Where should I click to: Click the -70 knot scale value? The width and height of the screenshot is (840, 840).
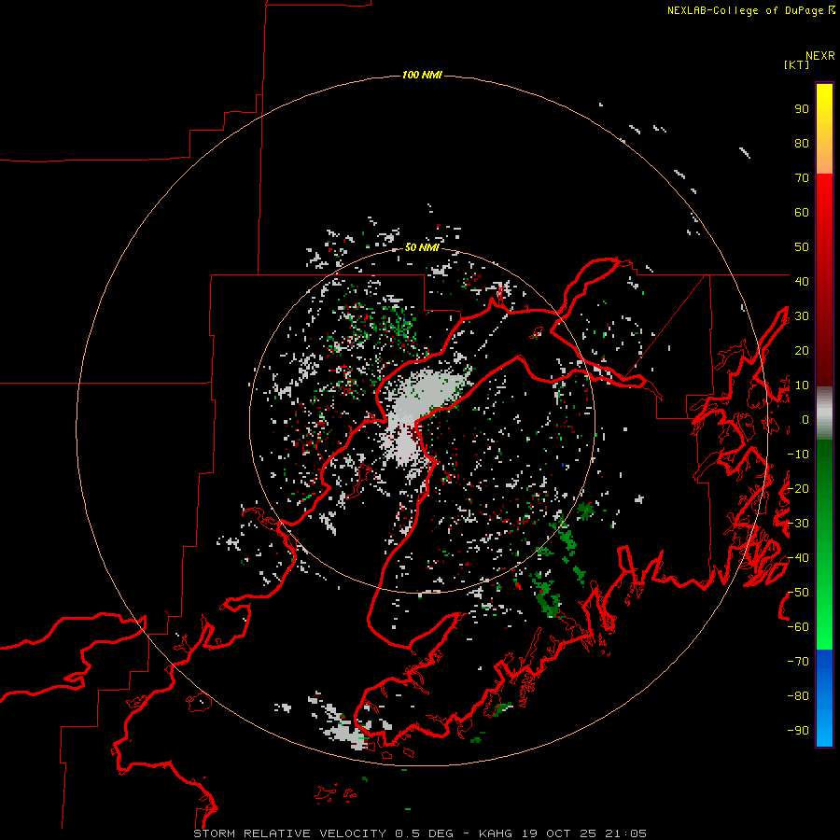(798, 662)
